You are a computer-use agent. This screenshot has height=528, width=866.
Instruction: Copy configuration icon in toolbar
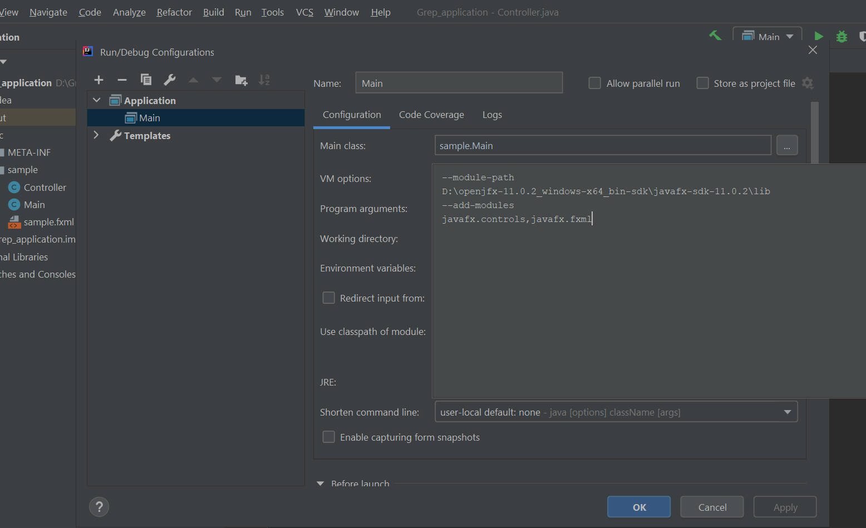tap(146, 80)
